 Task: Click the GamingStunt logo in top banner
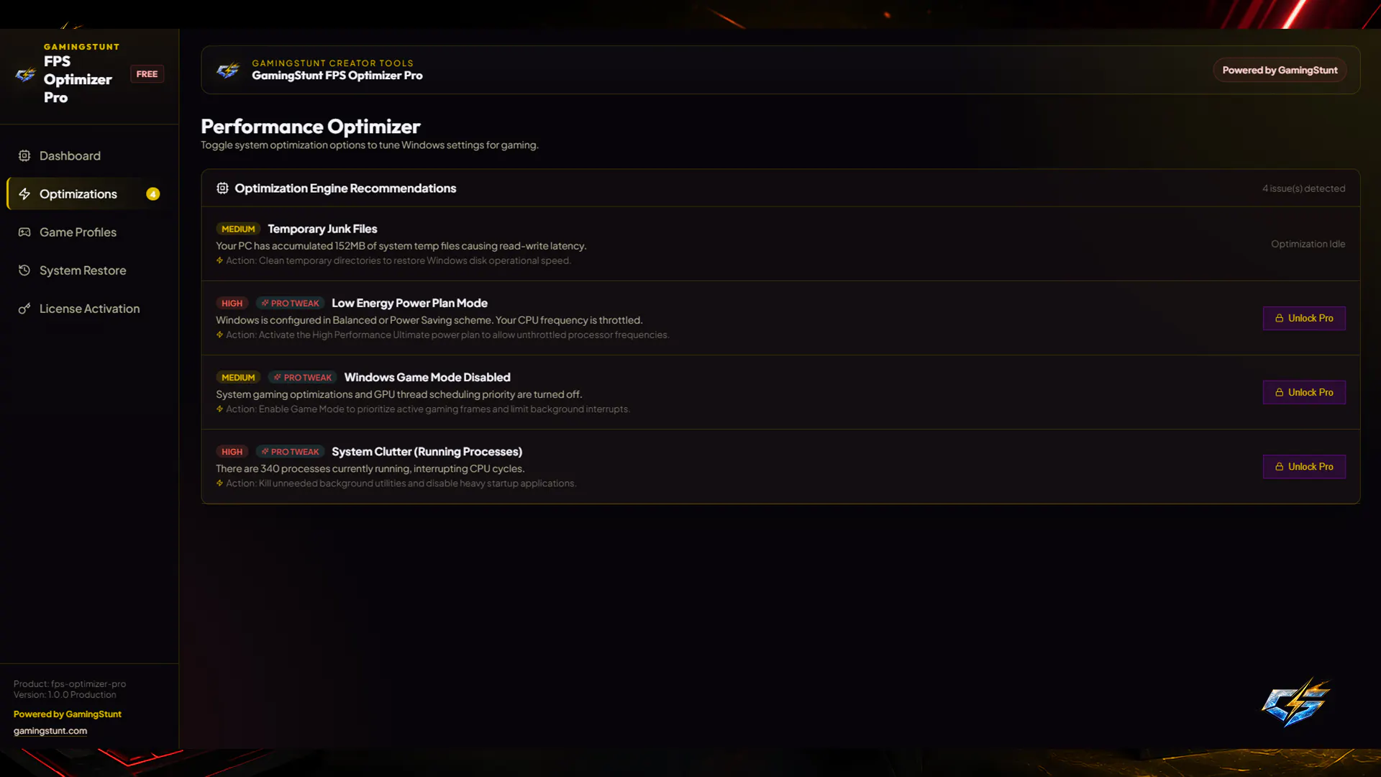coord(228,70)
